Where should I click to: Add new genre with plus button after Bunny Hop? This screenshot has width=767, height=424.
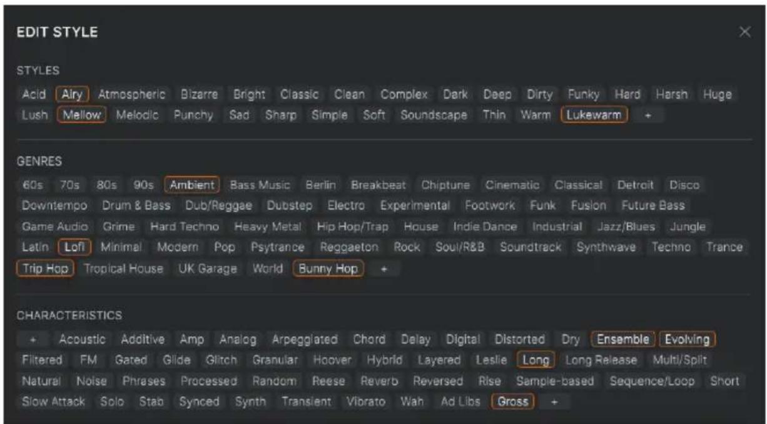[385, 269]
